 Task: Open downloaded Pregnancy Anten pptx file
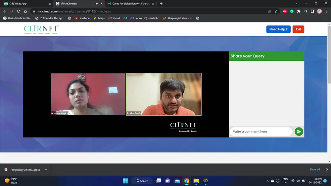(23, 170)
